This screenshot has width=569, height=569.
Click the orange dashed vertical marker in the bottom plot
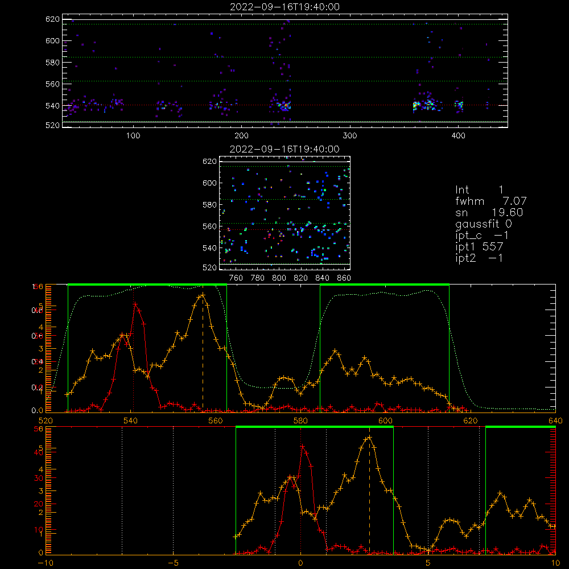(369, 496)
